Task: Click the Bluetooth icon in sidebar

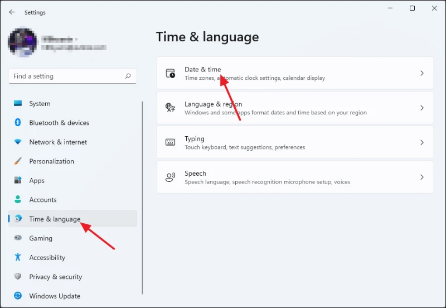Action: (x=18, y=122)
